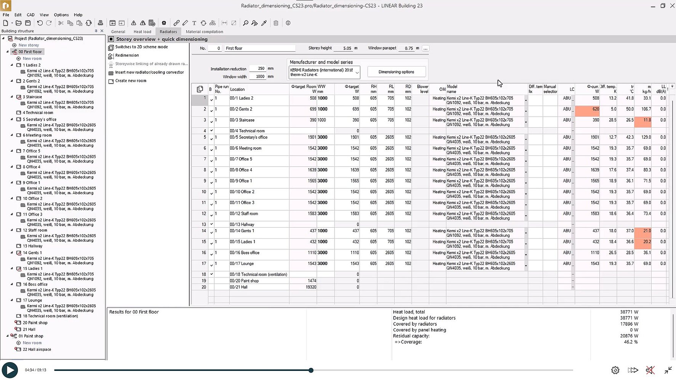Pin the Building structure panel
This screenshot has height=380, width=676.
pyautogui.click(x=96, y=31)
